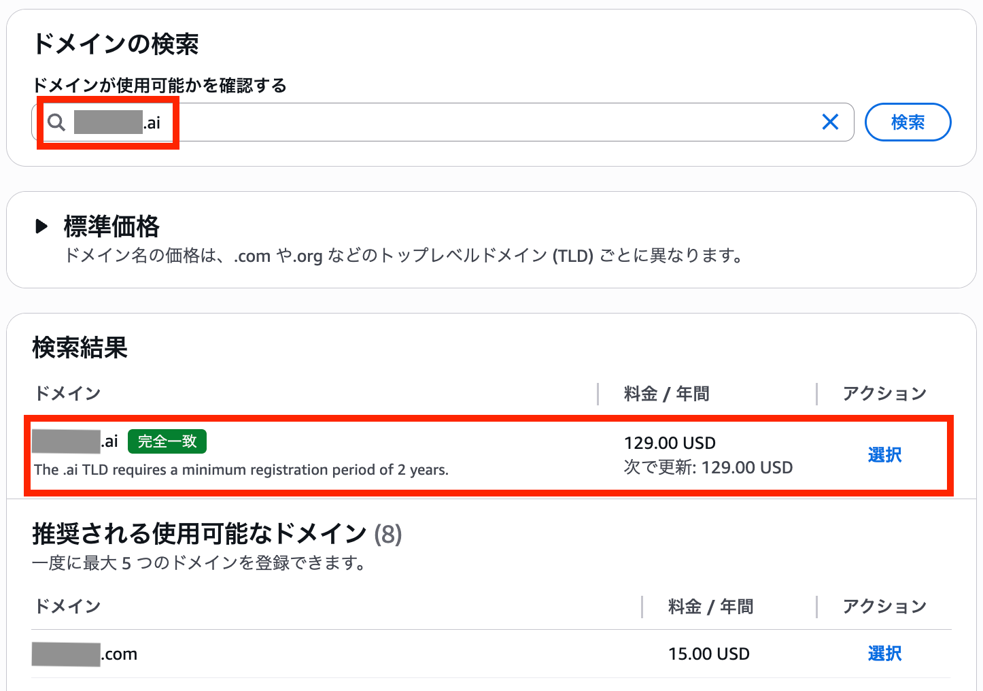Image resolution: width=983 pixels, height=691 pixels.
Task: Click the green 完全一致 badge
Action: 167,441
